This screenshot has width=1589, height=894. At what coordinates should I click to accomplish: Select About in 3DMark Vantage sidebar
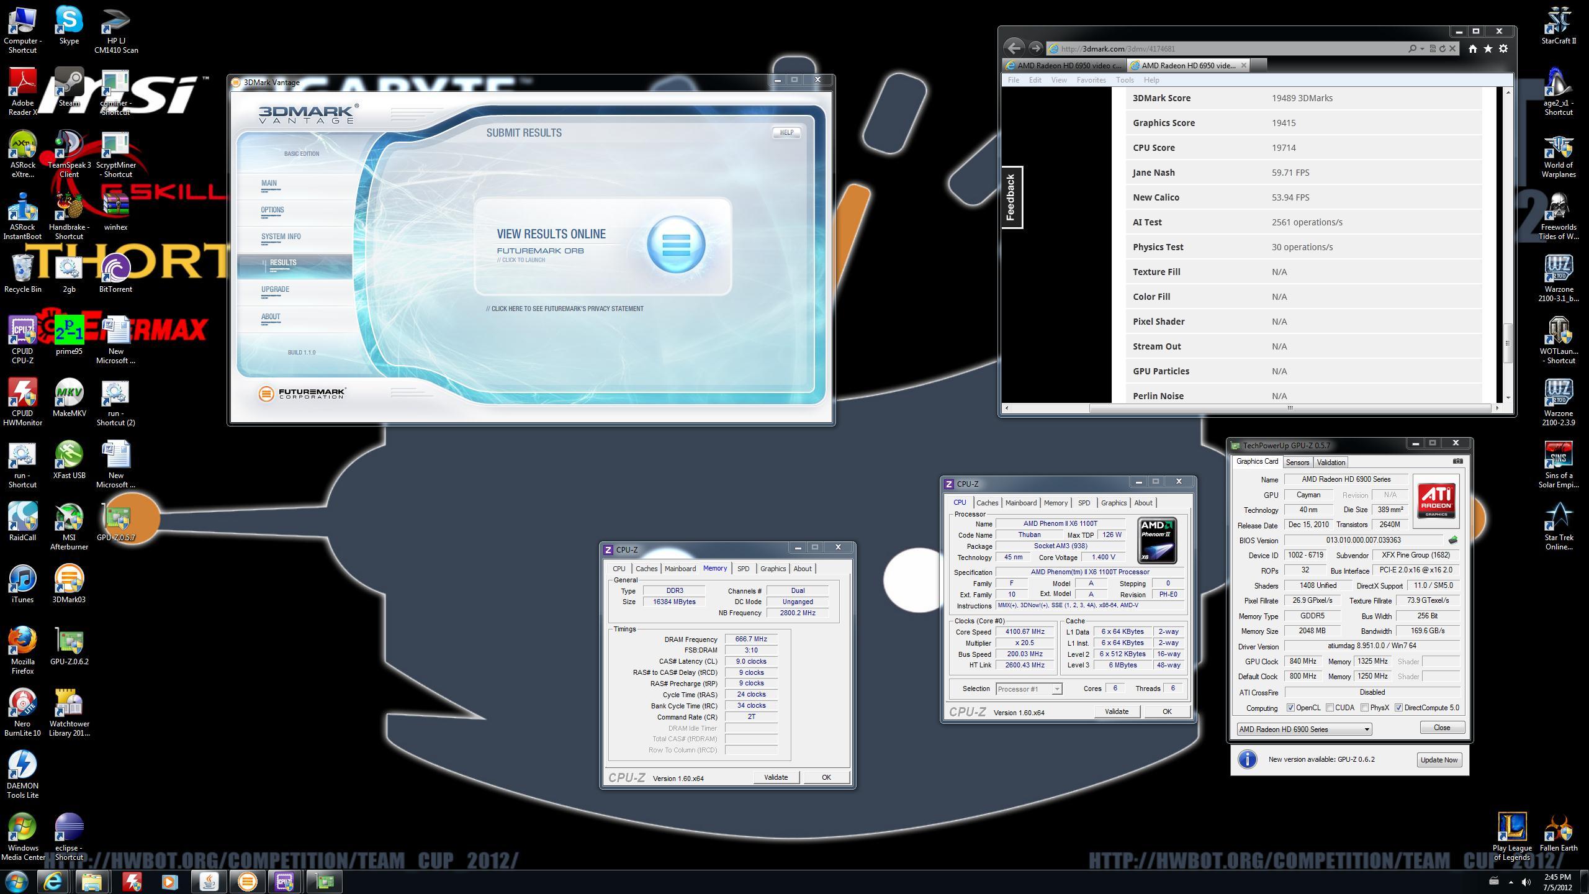click(271, 317)
